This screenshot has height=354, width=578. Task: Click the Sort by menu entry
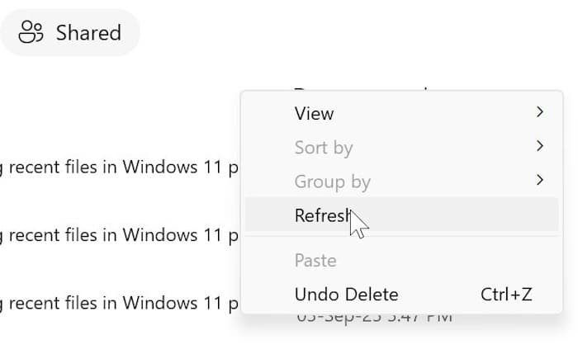tap(323, 149)
